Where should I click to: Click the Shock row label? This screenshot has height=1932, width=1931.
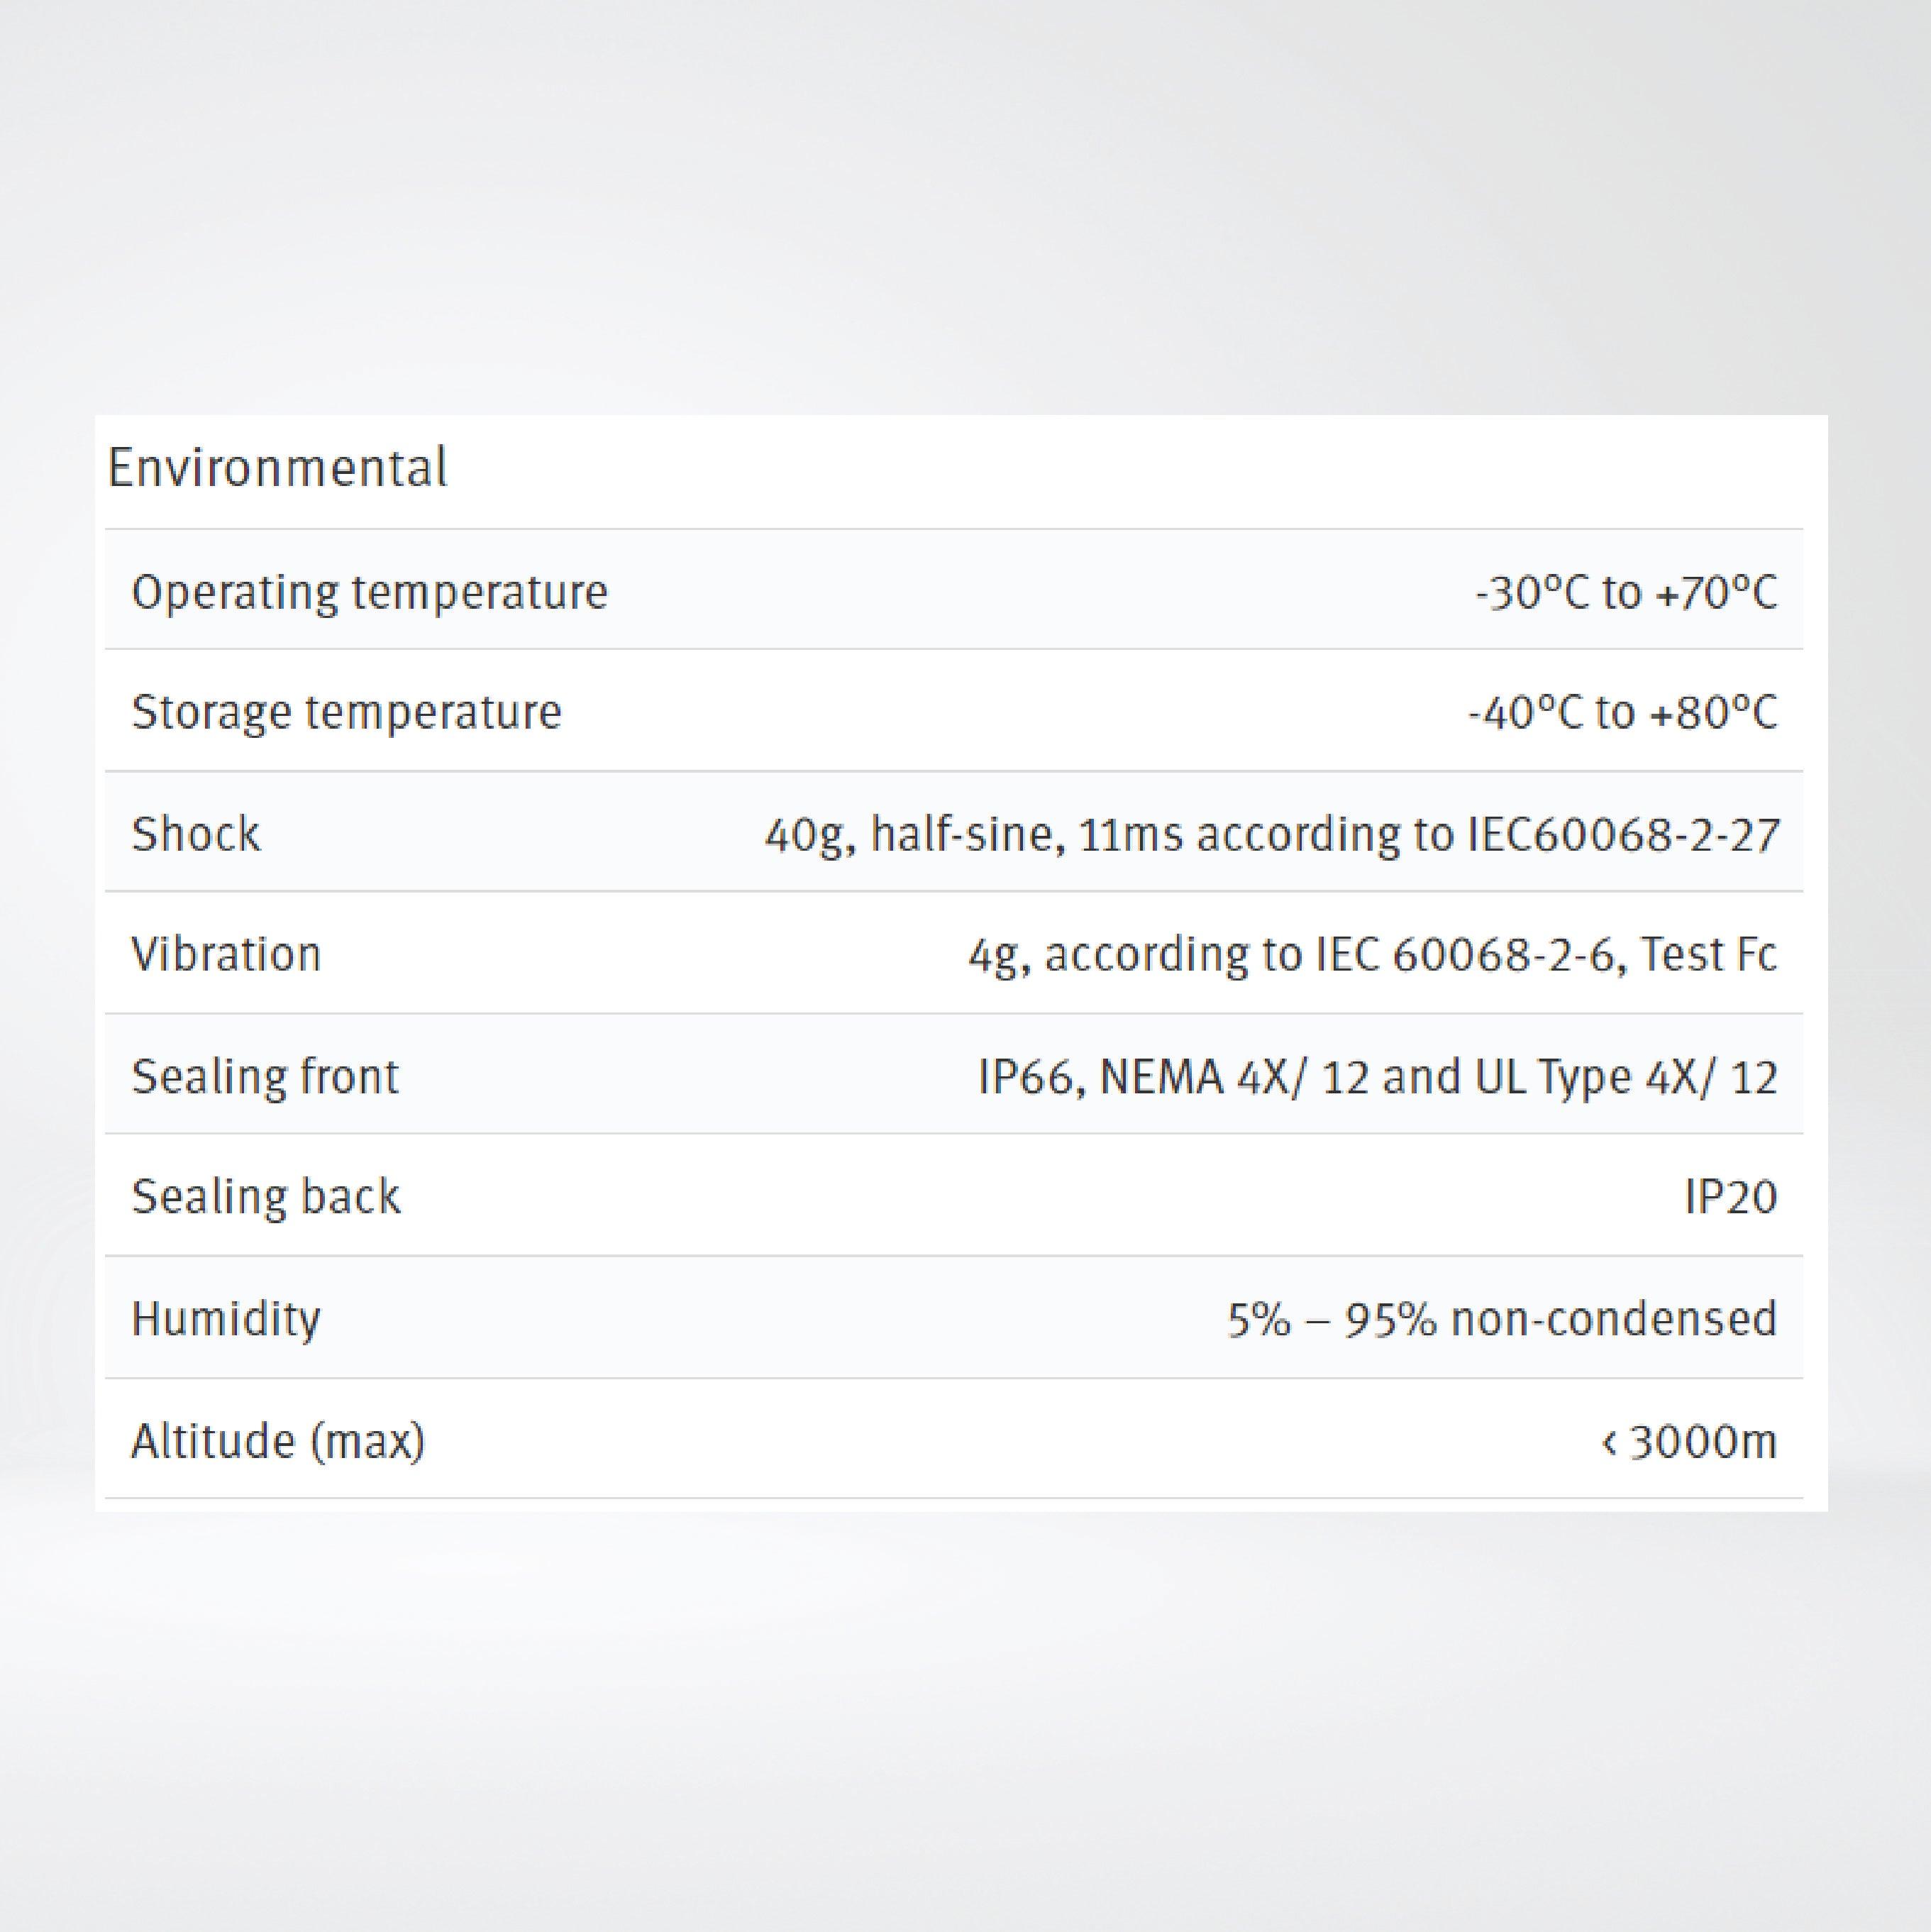pyautogui.click(x=196, y=834)
